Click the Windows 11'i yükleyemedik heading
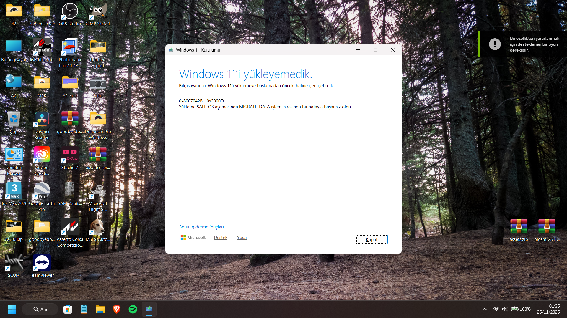Screen dimensions: 567x318 click(x=245, y=74)
